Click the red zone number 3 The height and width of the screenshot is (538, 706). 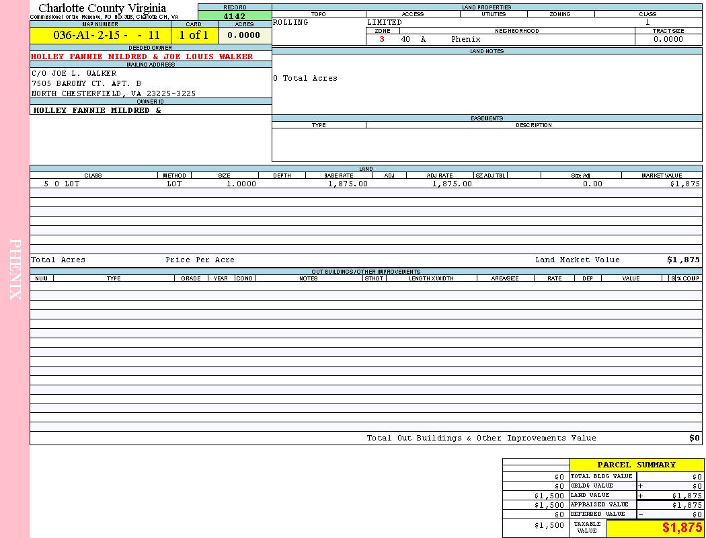[382, 39]
